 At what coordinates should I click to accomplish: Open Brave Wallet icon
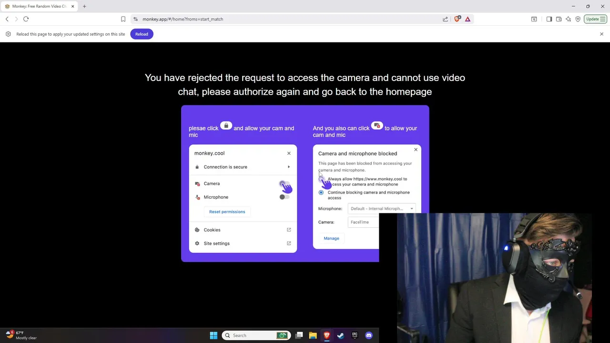tap(559, 19)
